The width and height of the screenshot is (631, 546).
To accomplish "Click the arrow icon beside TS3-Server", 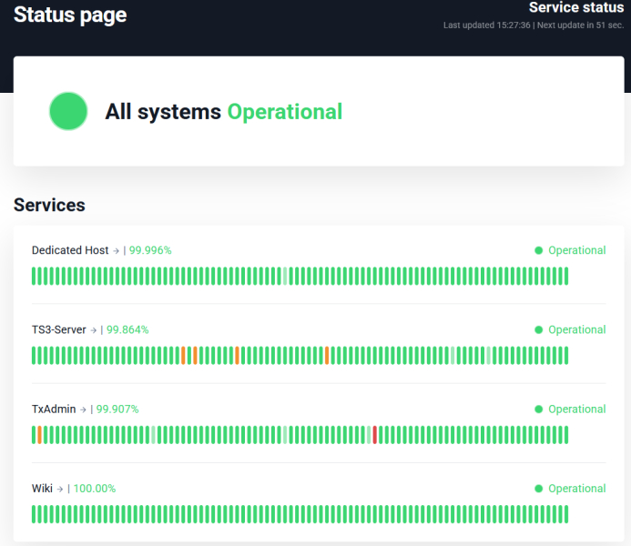I will pyautogui.click(x=94, y=330).
